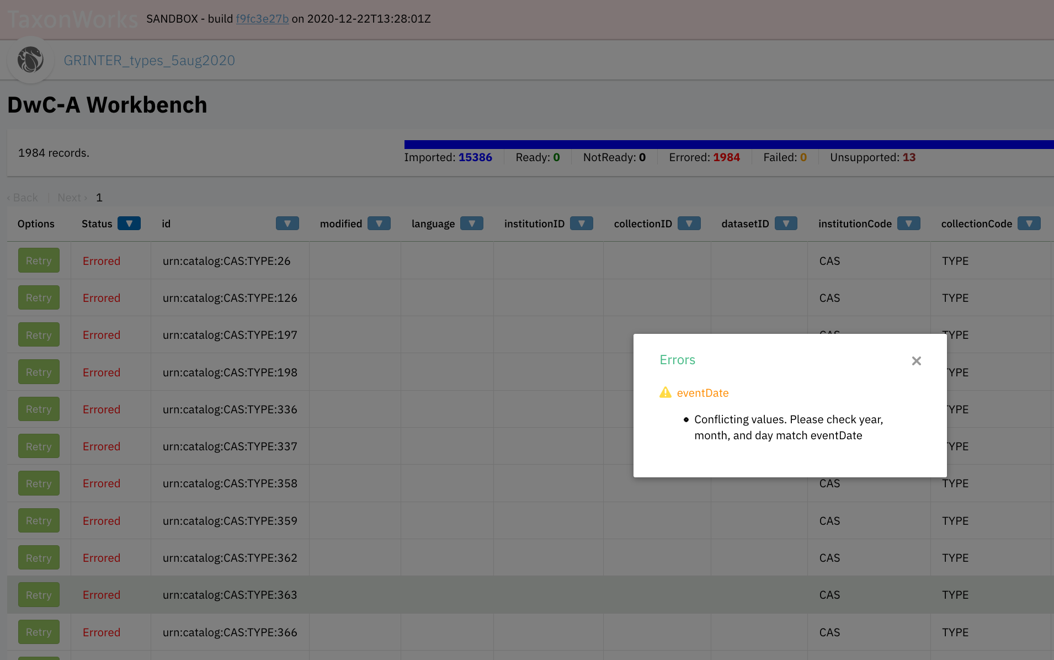Click the TaxonWorks header title
Screen dimensions: 1054x660
pos(72,19)
